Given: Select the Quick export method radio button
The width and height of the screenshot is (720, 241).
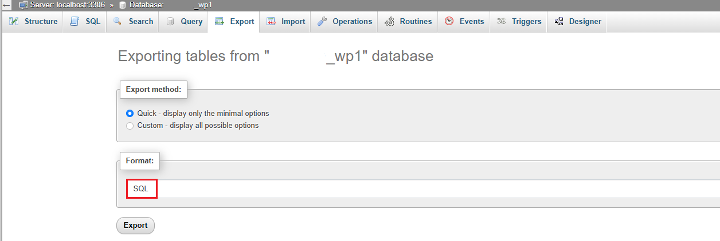Looking at the screenshot, I should pyautogui.click(x=130, y=114).
